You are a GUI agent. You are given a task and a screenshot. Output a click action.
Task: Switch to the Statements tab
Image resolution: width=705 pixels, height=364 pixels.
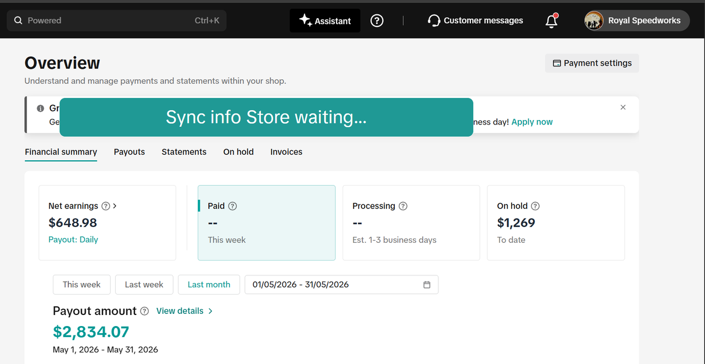click(184, 152)
